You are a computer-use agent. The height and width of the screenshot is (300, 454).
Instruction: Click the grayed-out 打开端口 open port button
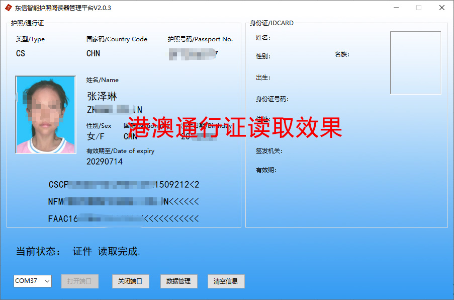pyautogui.click(x=79, y=281)
